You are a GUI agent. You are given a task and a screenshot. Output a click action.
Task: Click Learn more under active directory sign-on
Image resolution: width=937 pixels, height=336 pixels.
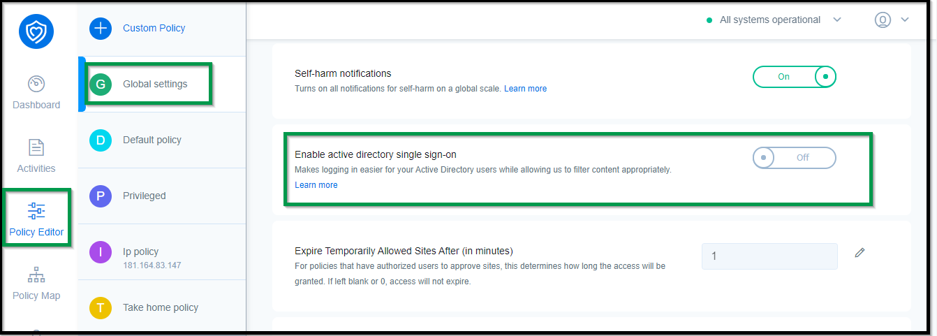316,185
